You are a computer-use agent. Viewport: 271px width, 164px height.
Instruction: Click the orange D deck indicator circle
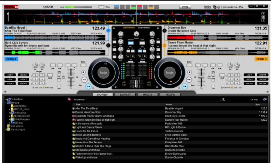pos(164,45)
